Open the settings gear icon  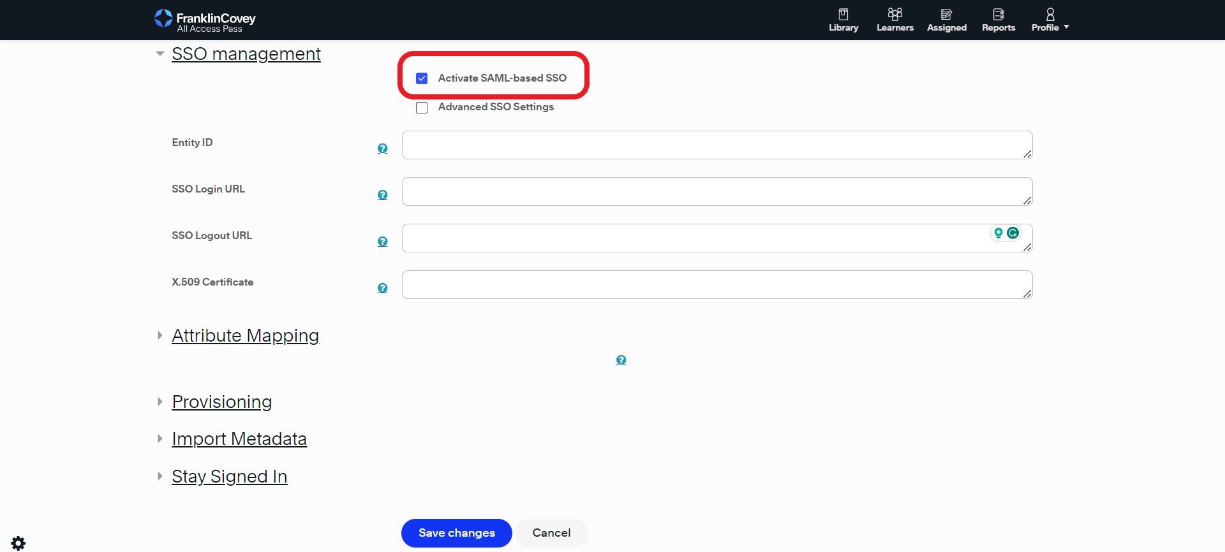(x=19, y=543)
